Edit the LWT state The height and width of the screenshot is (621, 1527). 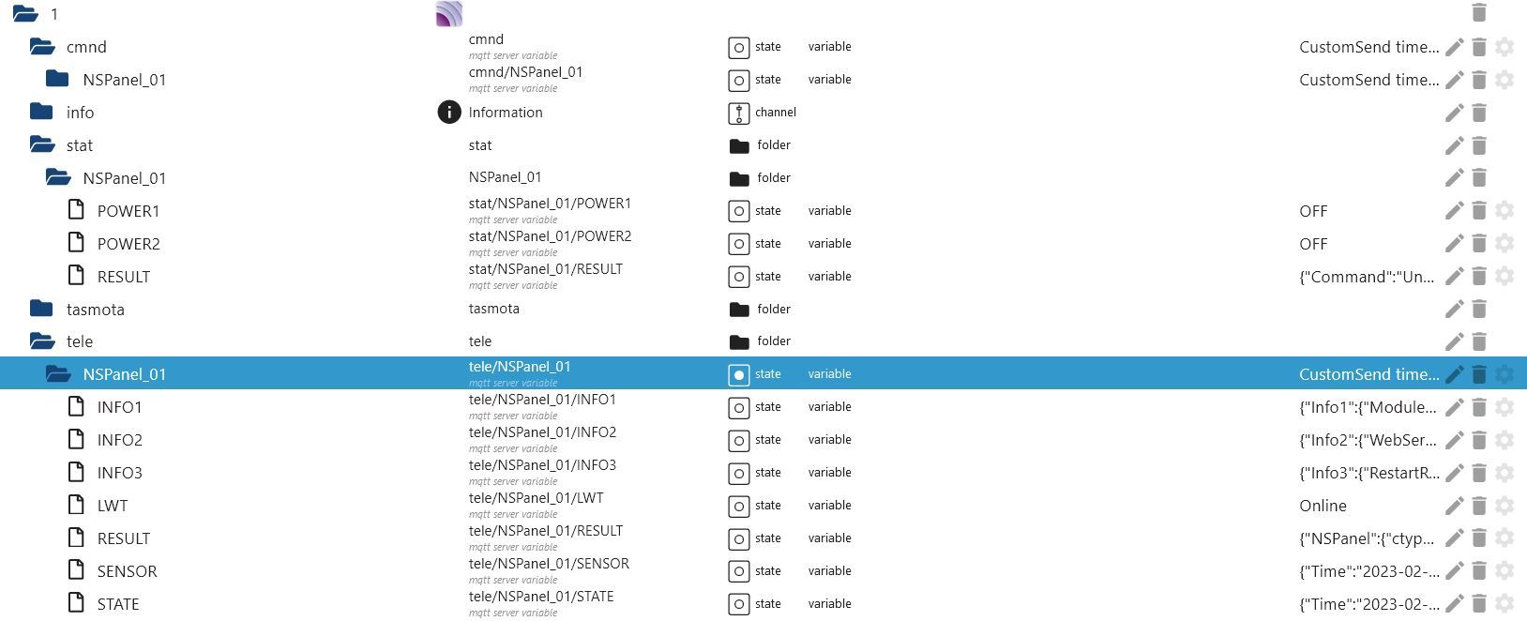tap(1454, 506)
